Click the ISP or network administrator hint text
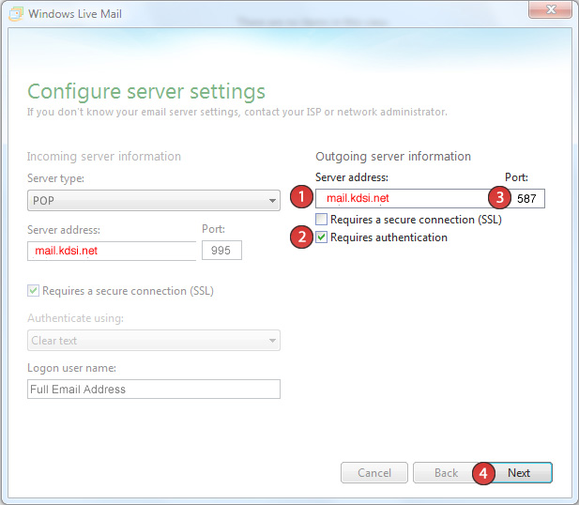Viewport: 579px width, 505px height. (237, 112)
